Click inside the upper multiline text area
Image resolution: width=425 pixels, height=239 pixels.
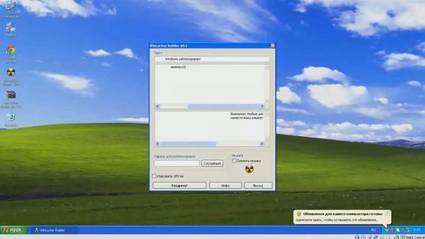(210, 84)
